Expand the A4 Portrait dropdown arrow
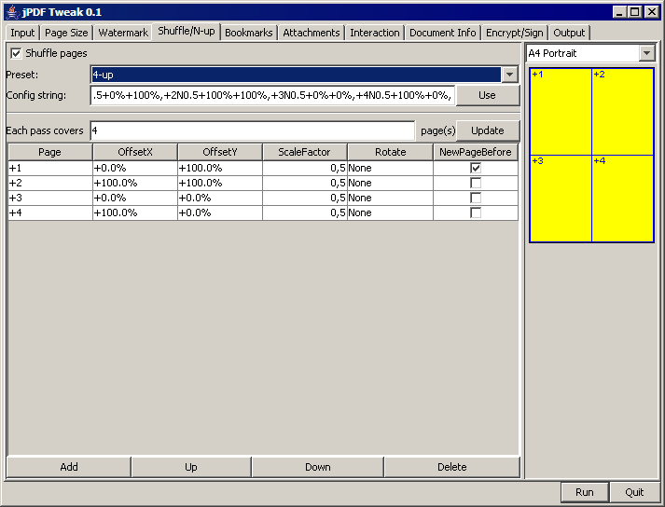 point(646,53)
